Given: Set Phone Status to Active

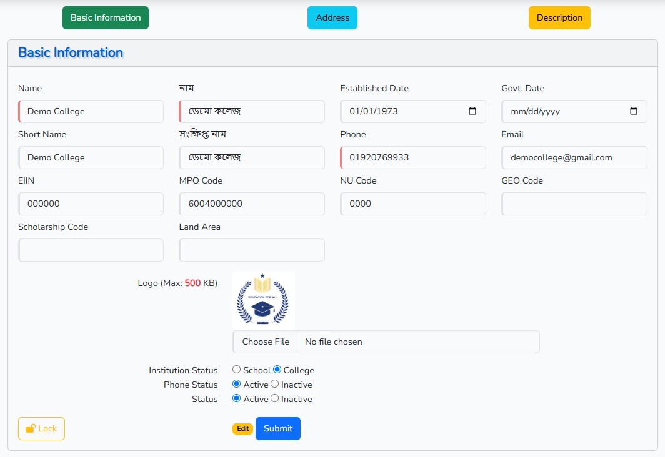Looking at the screenshot, I should point(236,384).
